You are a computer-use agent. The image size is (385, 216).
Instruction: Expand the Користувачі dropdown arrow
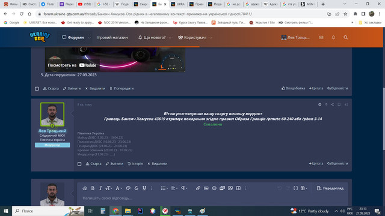[x=211, y=38]
